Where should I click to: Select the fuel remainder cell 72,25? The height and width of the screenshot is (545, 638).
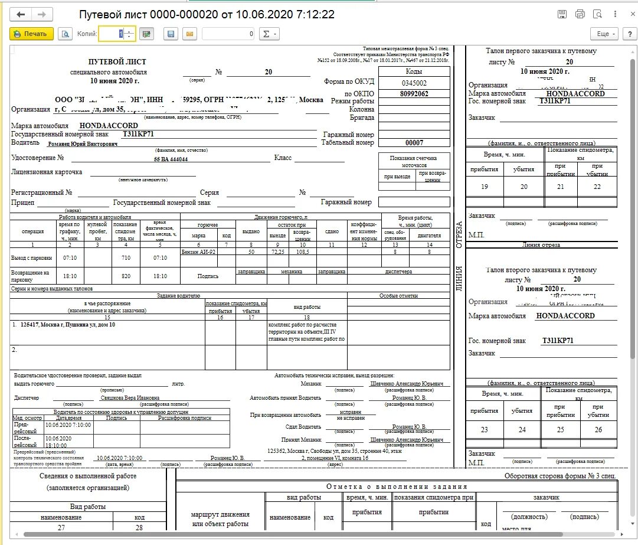point(277,252)
